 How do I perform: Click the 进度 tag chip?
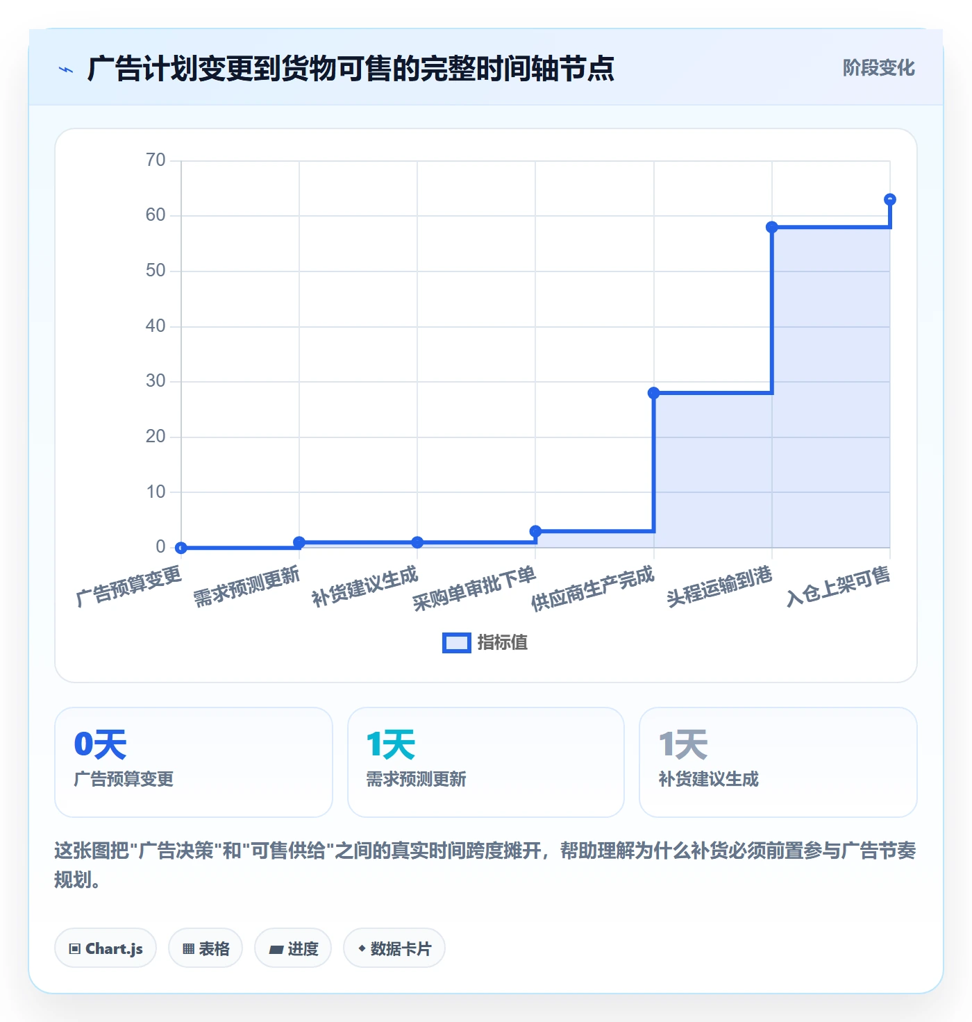coord(293,948)
